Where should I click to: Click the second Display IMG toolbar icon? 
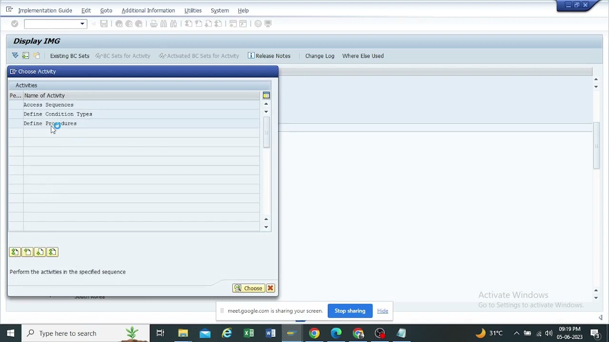pyautogui.click(x=26, y=56)
